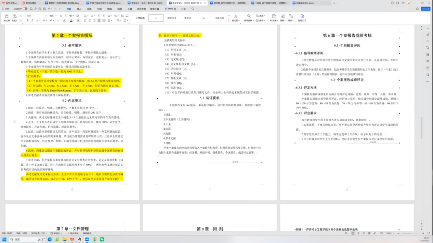Click the print icon in quick access bar

40,9
